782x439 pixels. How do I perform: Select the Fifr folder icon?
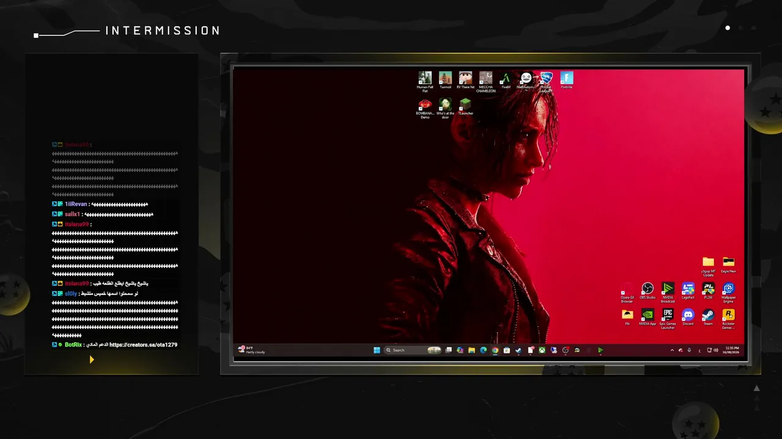[627, 317]
